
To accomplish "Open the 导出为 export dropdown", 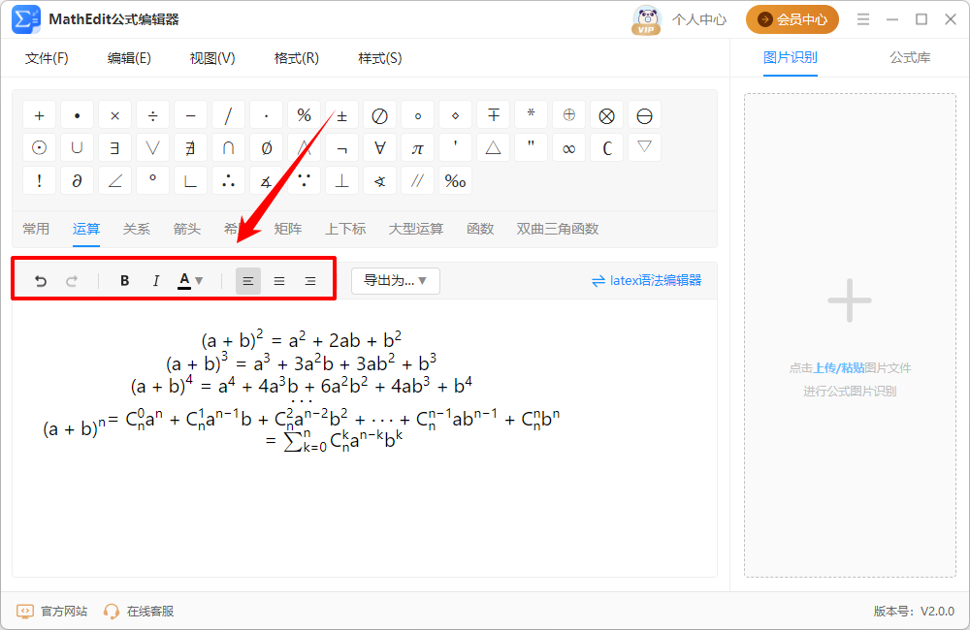I will pos(396,281).
